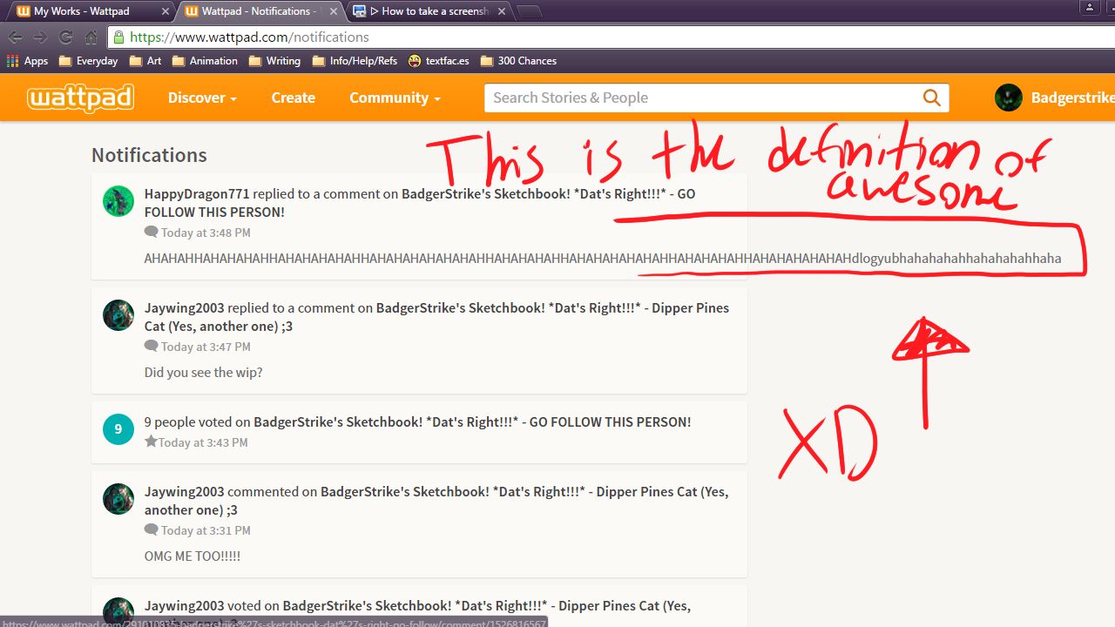Viewport: 1115px width, 627px height.
Task: Open Jaywing2003 link in replied notification
Action: point(184,308)
